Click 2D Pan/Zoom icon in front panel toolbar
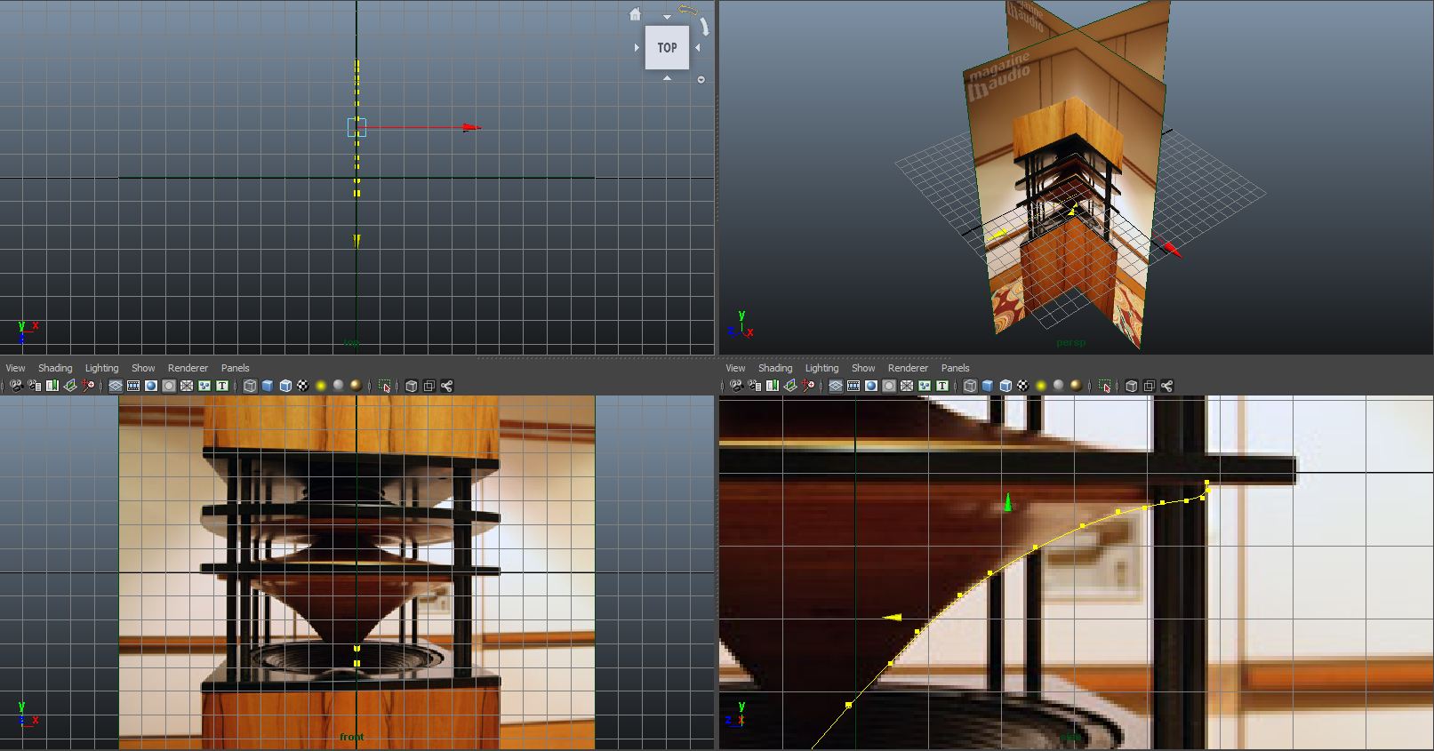The width and height of the screenshot is (1434, 751). coord(88,386)
